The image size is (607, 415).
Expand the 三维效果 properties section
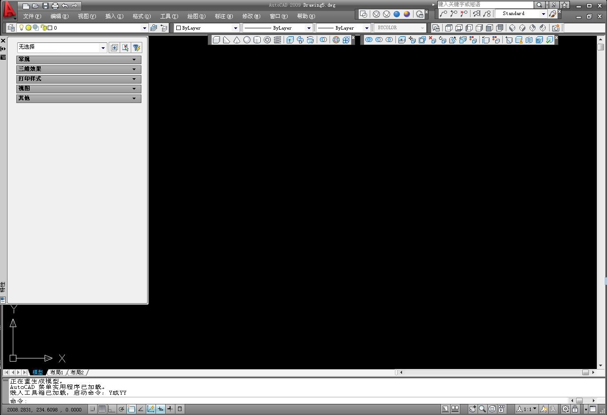click(79, 69)
